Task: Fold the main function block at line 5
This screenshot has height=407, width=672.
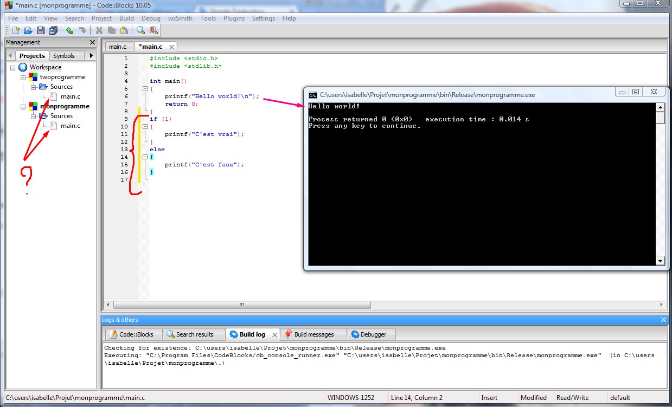Action: coord(145,89)
